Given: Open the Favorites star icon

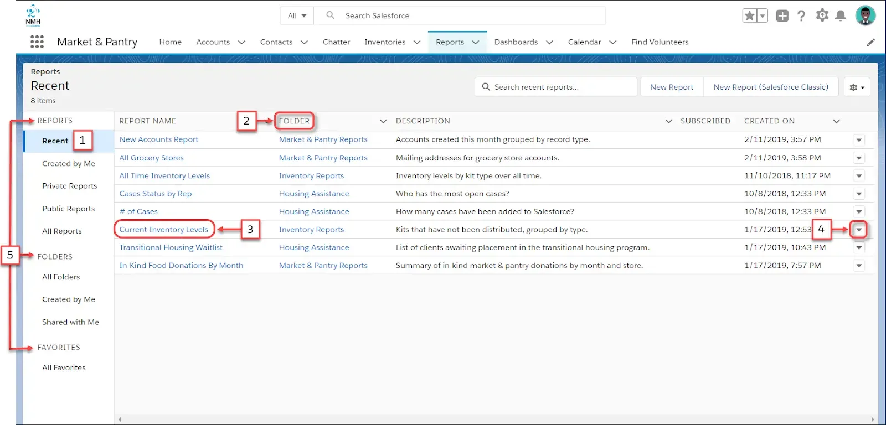Looking at the screenshot, I should click(x=750, y=15).
